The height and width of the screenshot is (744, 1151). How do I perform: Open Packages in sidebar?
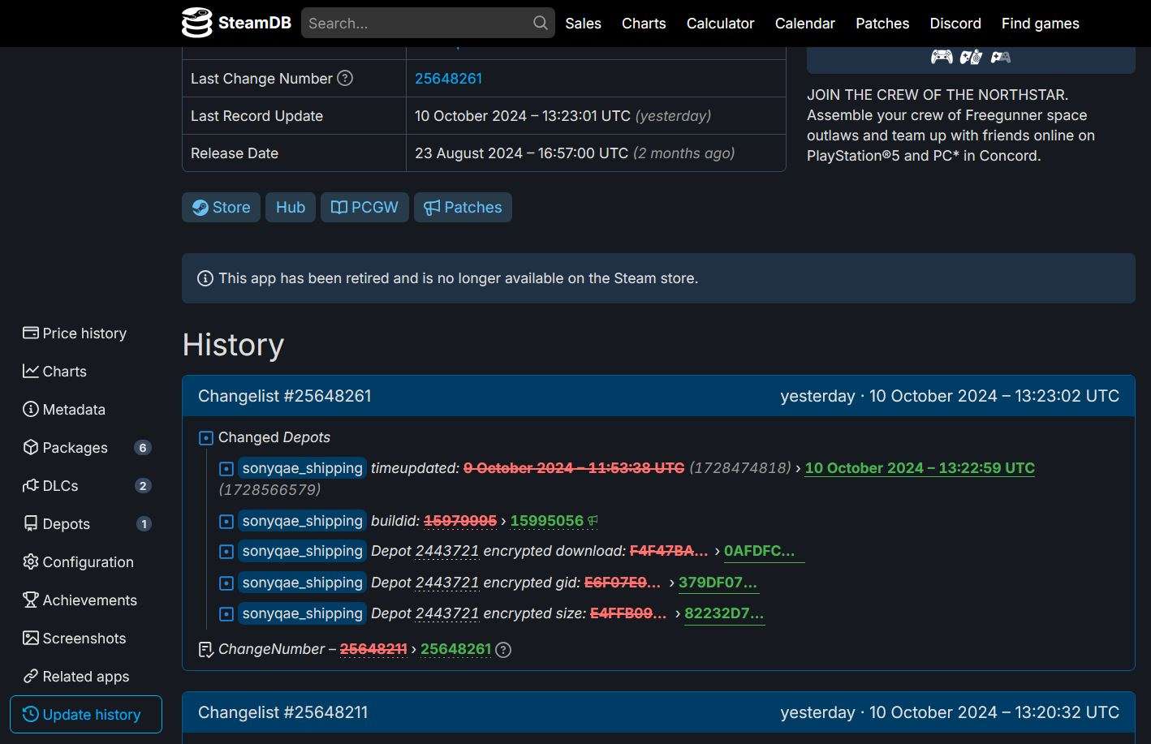click(86, 448)
